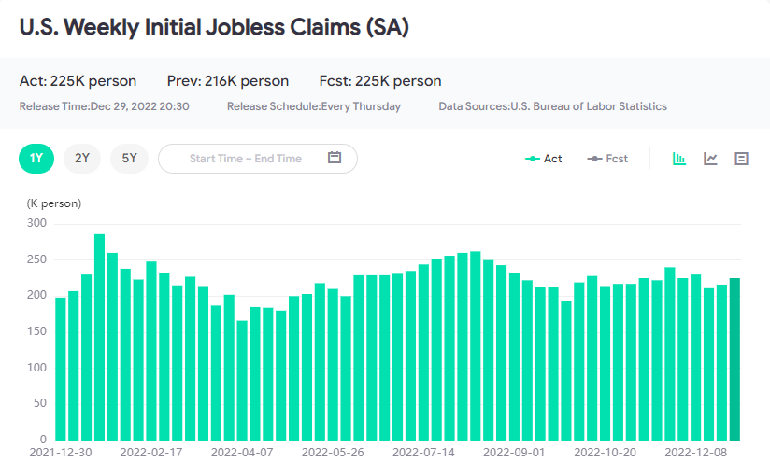
Task: Click the calendar icon in date field
Action: point(335,158)
